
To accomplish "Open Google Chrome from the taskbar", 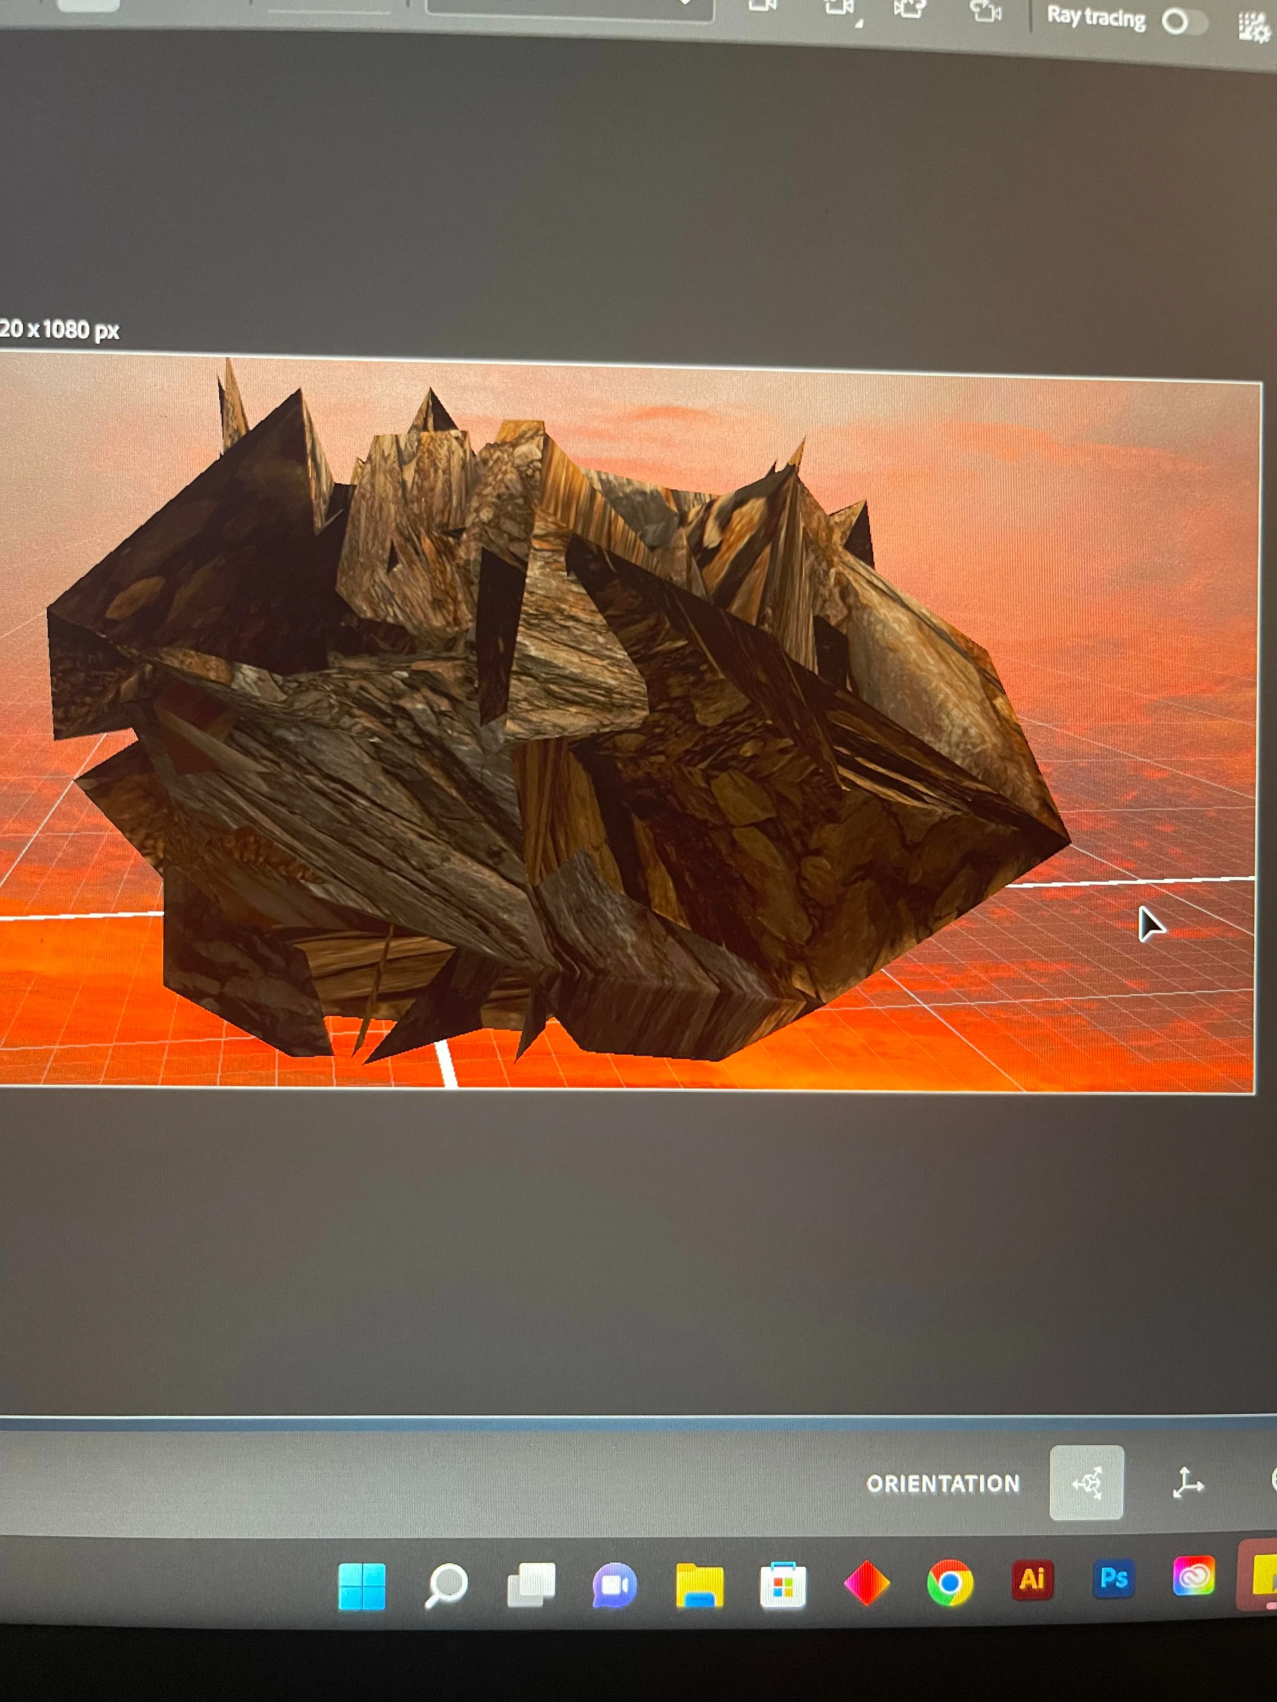I will pos(950,1582).
